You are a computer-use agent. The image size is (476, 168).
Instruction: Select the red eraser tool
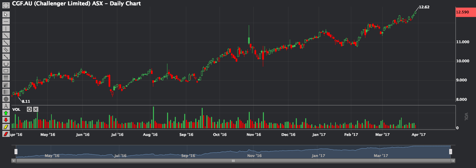pyautogui.click(x=6, y=134)
